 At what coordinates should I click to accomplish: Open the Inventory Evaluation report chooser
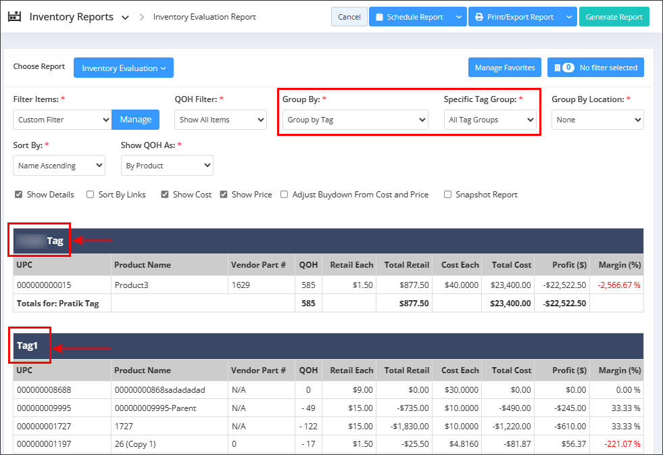coord(124,68)
